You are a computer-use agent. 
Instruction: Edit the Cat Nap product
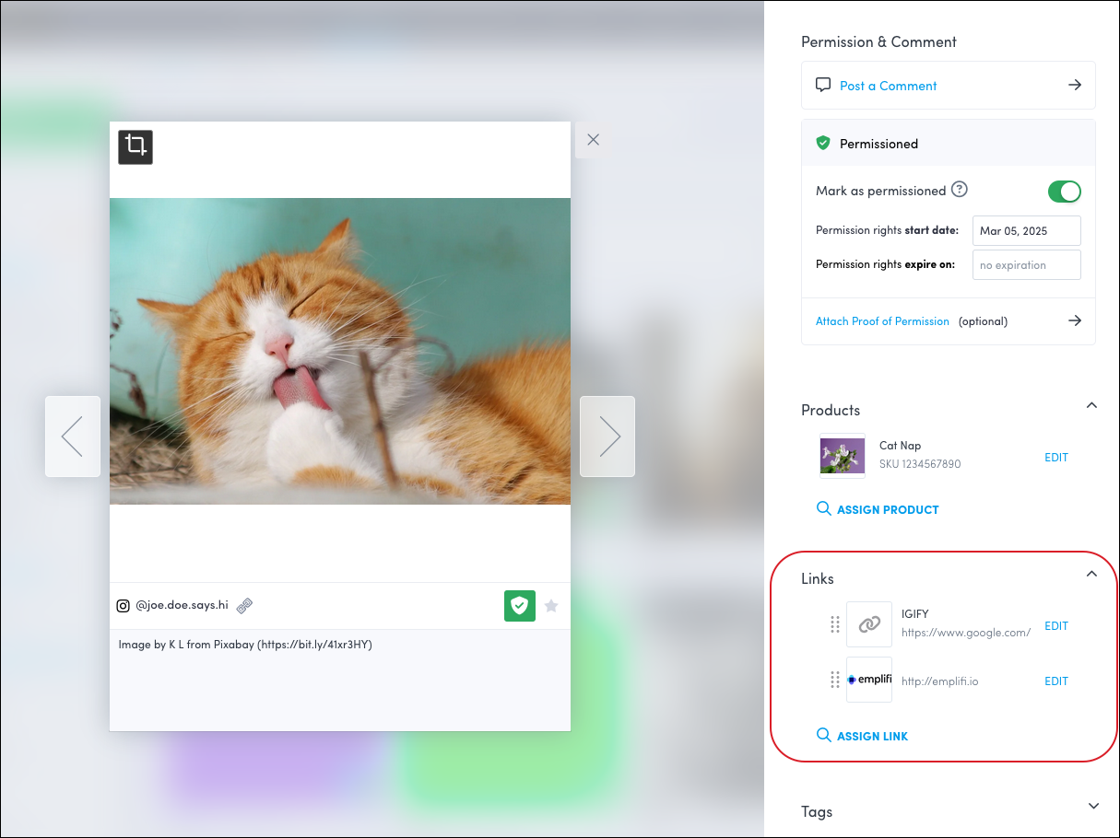pyautogui.click(x=1055, y=458)
